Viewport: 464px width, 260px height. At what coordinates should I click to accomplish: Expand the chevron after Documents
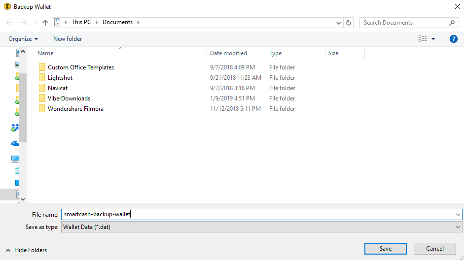[x=138, y=23]
